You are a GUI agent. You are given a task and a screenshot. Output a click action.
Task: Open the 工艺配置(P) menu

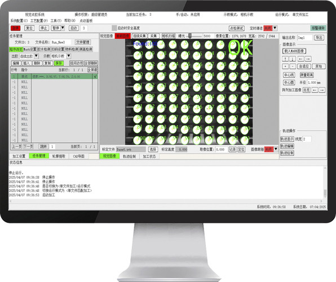[39, 21]
